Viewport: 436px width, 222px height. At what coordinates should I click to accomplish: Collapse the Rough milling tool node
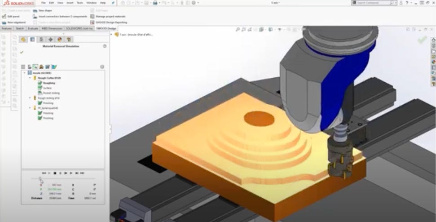tap(30, 98)
